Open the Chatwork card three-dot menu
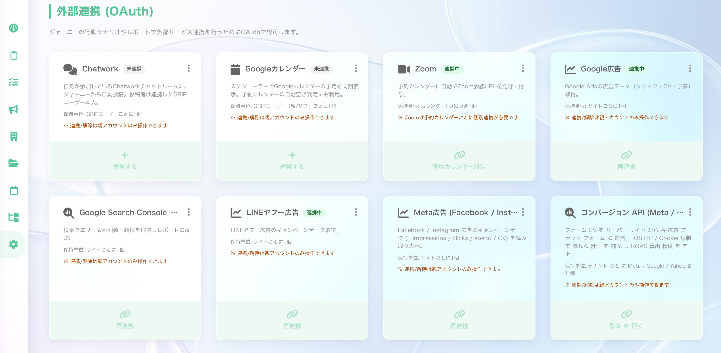This screenshot has width=721, height=353. (x=189, y=68)
